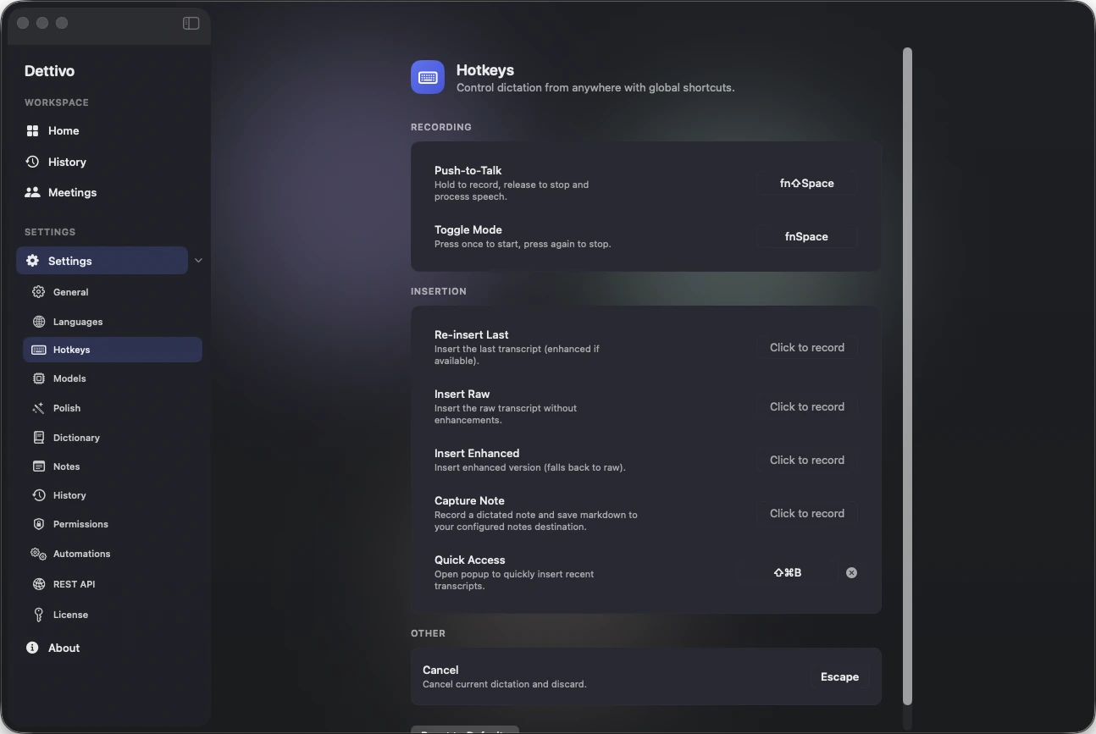
Task: Click the Dettivo app title
Action: (49, 71)
